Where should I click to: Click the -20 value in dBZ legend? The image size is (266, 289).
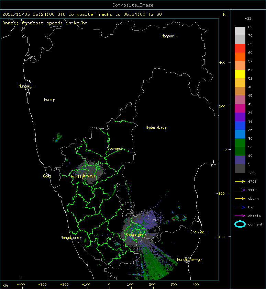251,173
